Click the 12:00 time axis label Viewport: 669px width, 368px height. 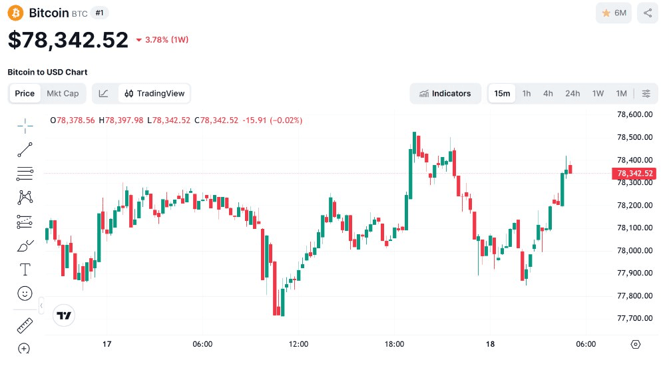298,344
